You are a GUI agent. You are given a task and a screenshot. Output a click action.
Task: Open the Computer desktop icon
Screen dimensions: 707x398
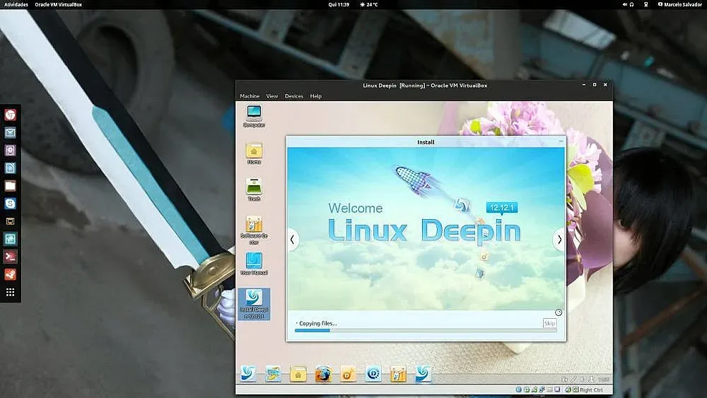pyautogui.click(x=254, y=115)
